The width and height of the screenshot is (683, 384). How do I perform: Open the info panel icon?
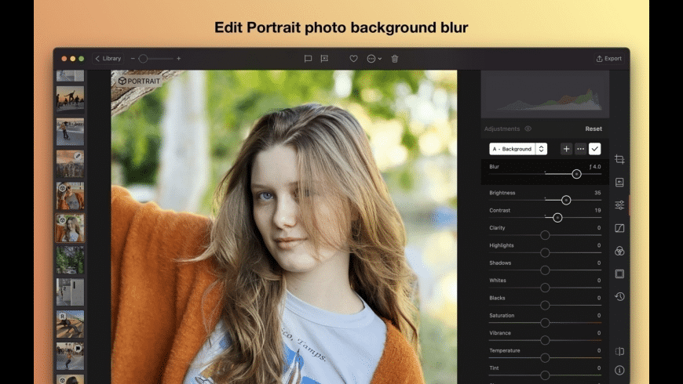[x=619, y=370]
